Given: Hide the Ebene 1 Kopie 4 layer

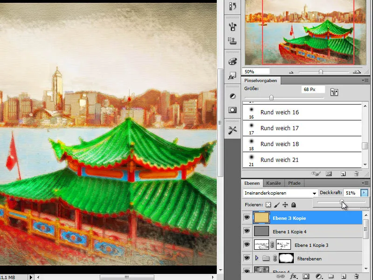Looking at the screenshot, I should [247, 231].
